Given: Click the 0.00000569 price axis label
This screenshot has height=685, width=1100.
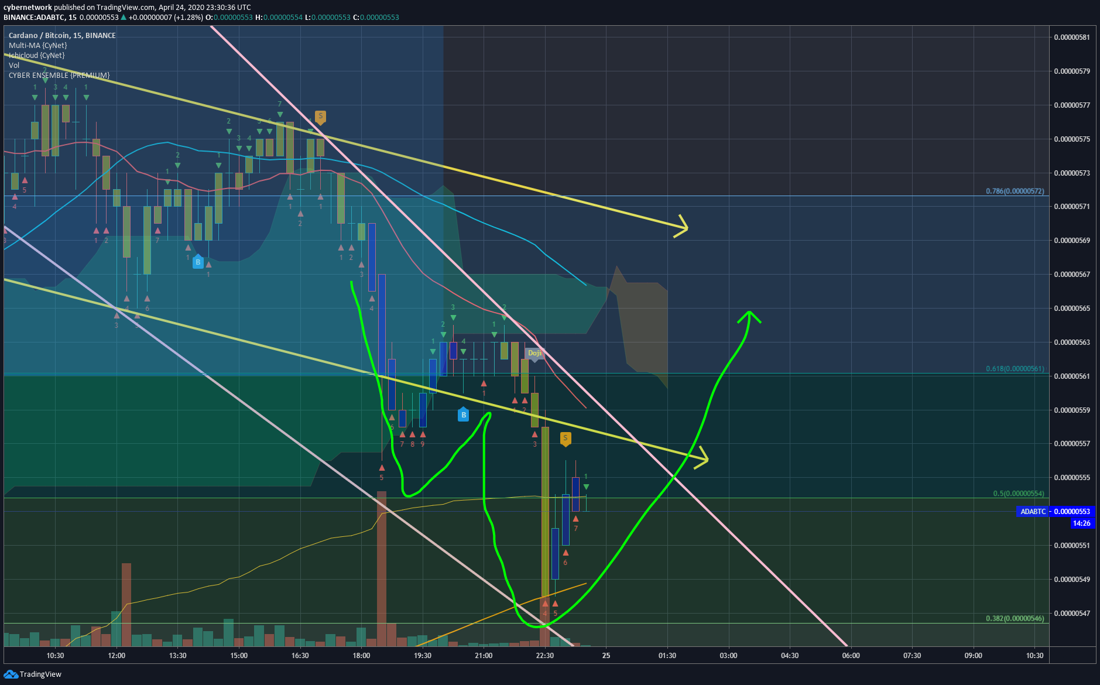Looking at the screenshot, I should coord(1072,241).
